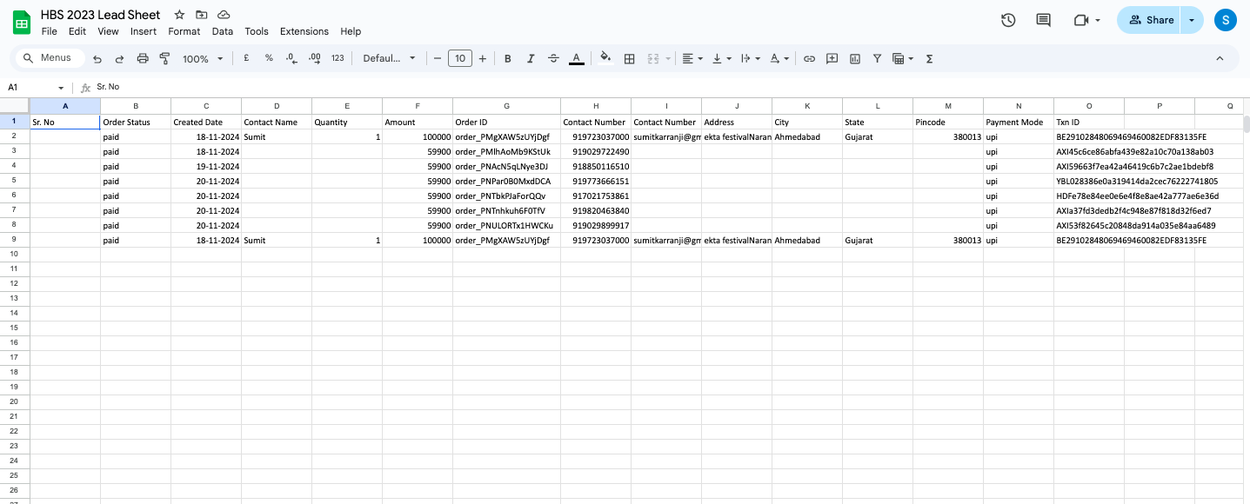Image resolution: width=1250 pixels, height=504 pixels.
Task: Open the Format menu
Action: (184, 31)
